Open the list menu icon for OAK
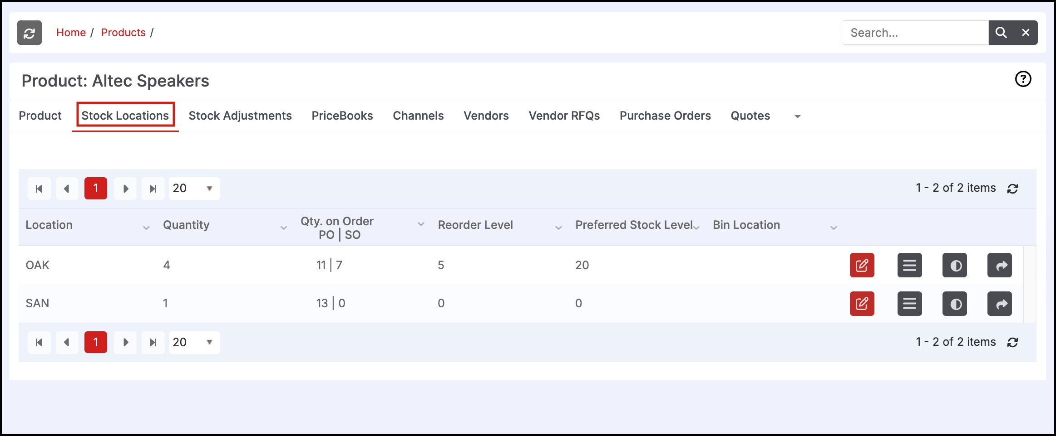This screenshot has width=1056, height=436. (909, 265)
